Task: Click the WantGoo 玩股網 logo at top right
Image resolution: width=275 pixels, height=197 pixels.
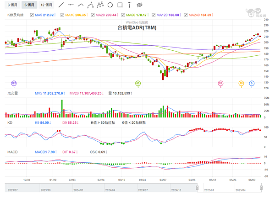Action: coord(256,13)
